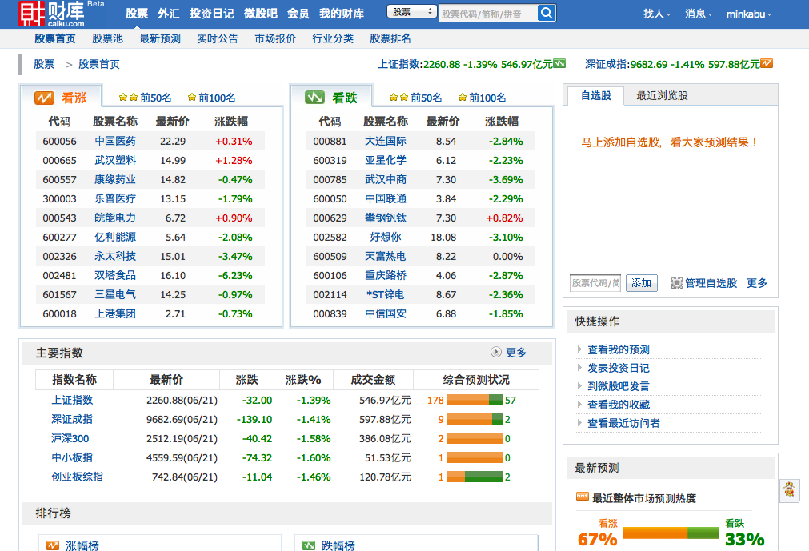Click the chart icon next to 深证成指 ticker
The width and height of the screenshot is (809, 551).
tap(767, 64)
